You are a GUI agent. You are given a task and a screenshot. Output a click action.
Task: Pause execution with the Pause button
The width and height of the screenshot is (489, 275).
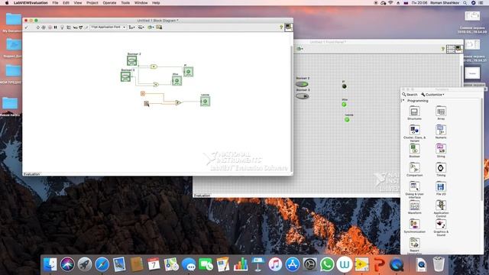[55, 27]
